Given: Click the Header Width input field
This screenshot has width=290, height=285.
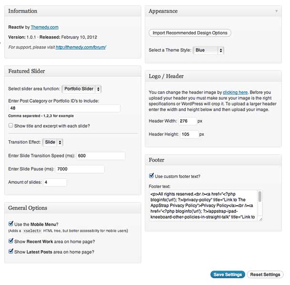Looking at the screenshot, I should coord(187,121).
